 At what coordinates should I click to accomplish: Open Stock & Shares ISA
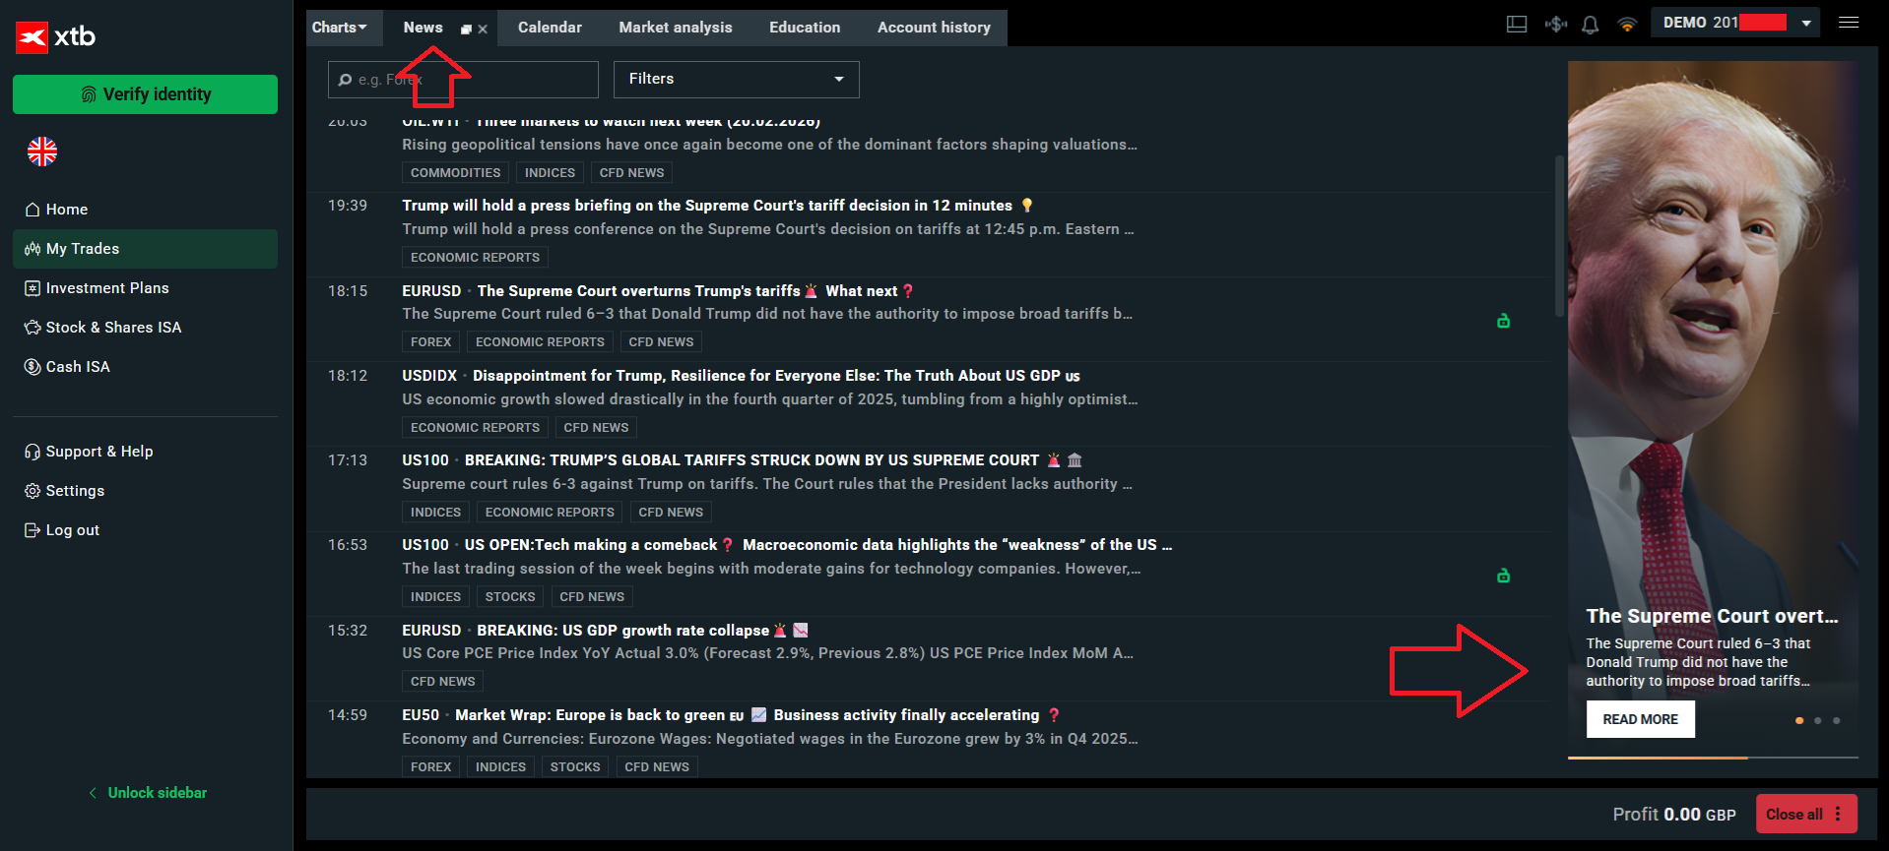[145, 328]
